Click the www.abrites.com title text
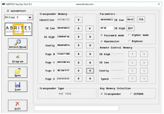Viewport: 164px width, 114px height. [x=85, y=4]
